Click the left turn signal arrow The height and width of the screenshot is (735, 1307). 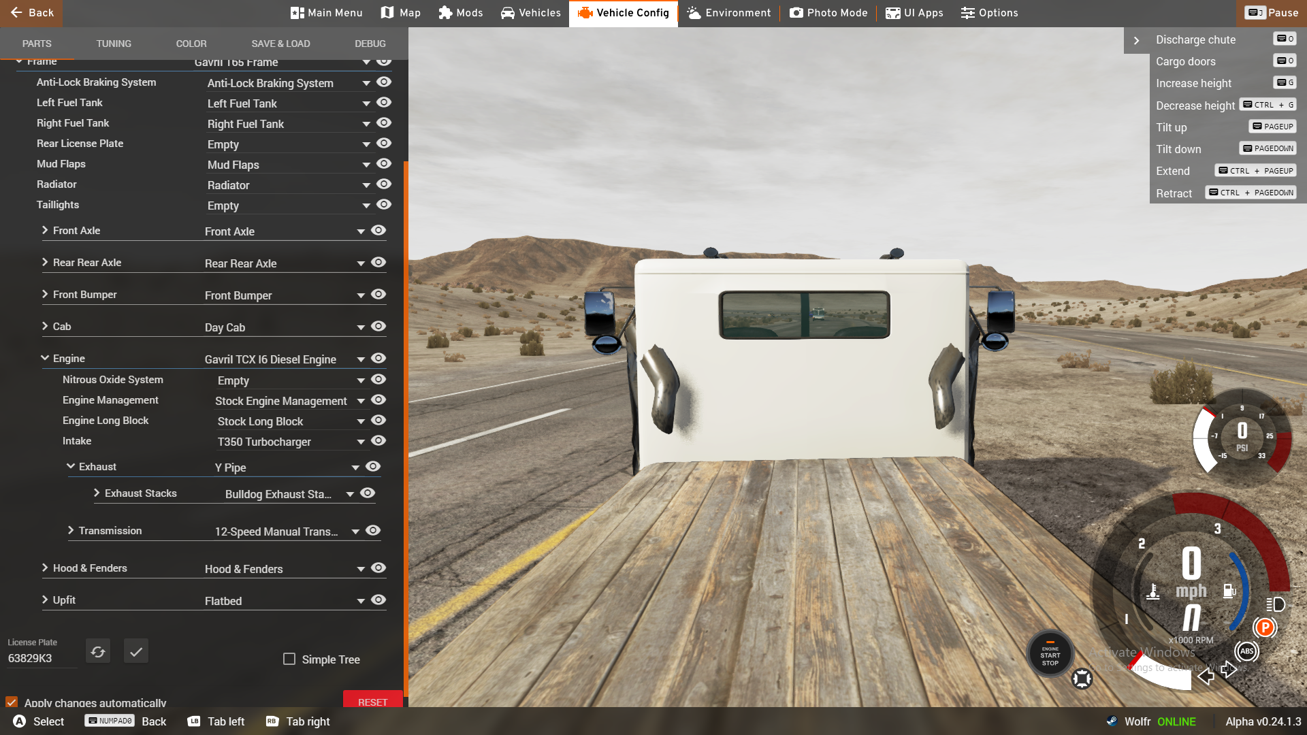[1206, 676]
